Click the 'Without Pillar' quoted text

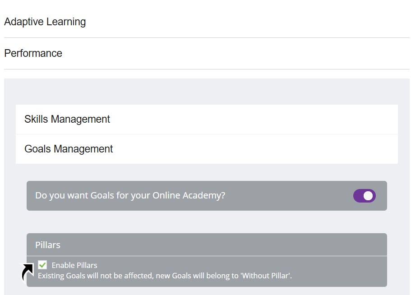point(265,275)
